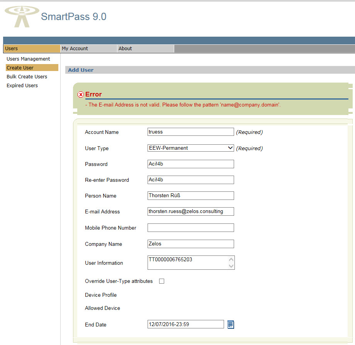Click the SmartPass logo icon

(x=22, y=17)
